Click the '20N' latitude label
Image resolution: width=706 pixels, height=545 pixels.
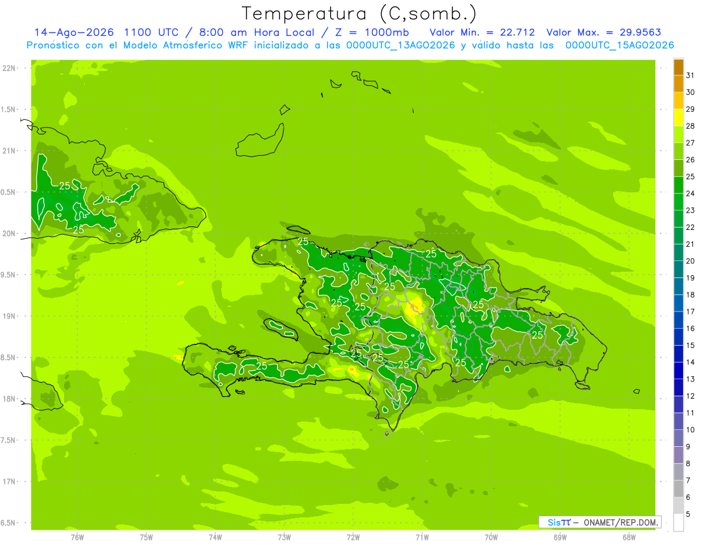[x=8, y=233]
